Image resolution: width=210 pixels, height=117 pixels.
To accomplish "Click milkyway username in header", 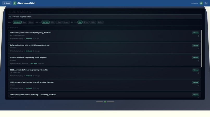I will (x=194, y=3).
